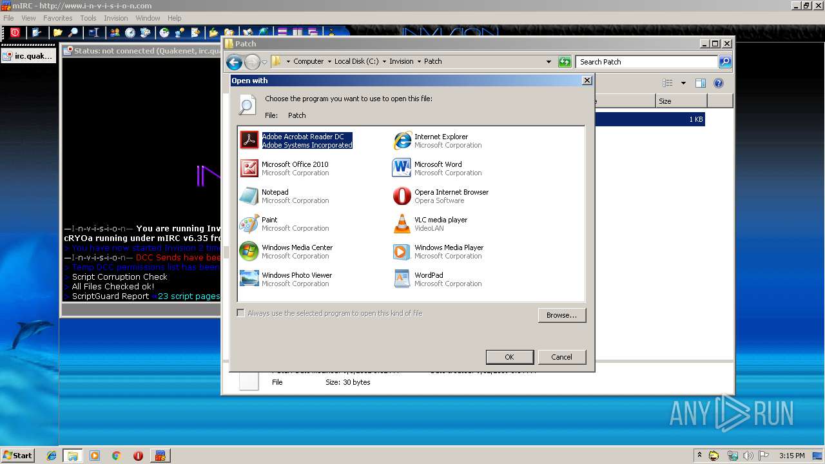Select WordPad from the program list
The width and height of the screenshot is (825, 464).
coord(438,279)
